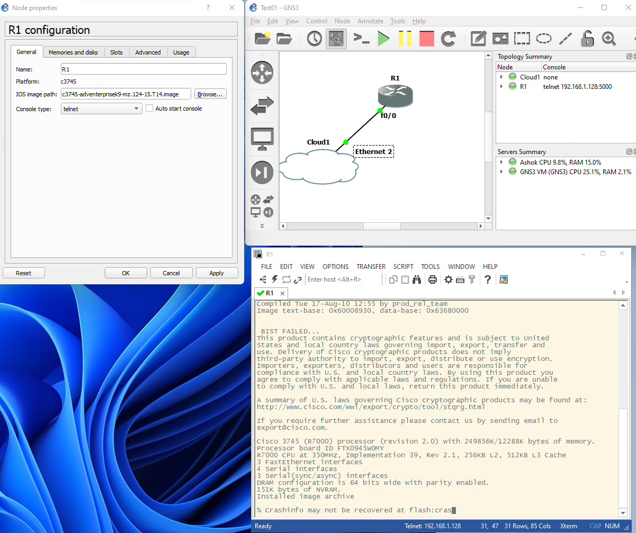The height and width of the screenshot is (533, 636).
Task: Reload all nodes icon in GNS3 toolbar
Action: (x=449, y=39)
